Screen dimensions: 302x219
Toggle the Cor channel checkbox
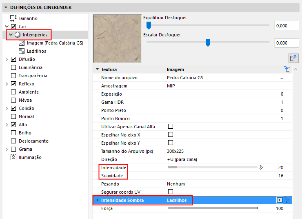pyautogui.click(x=13, y=27)
